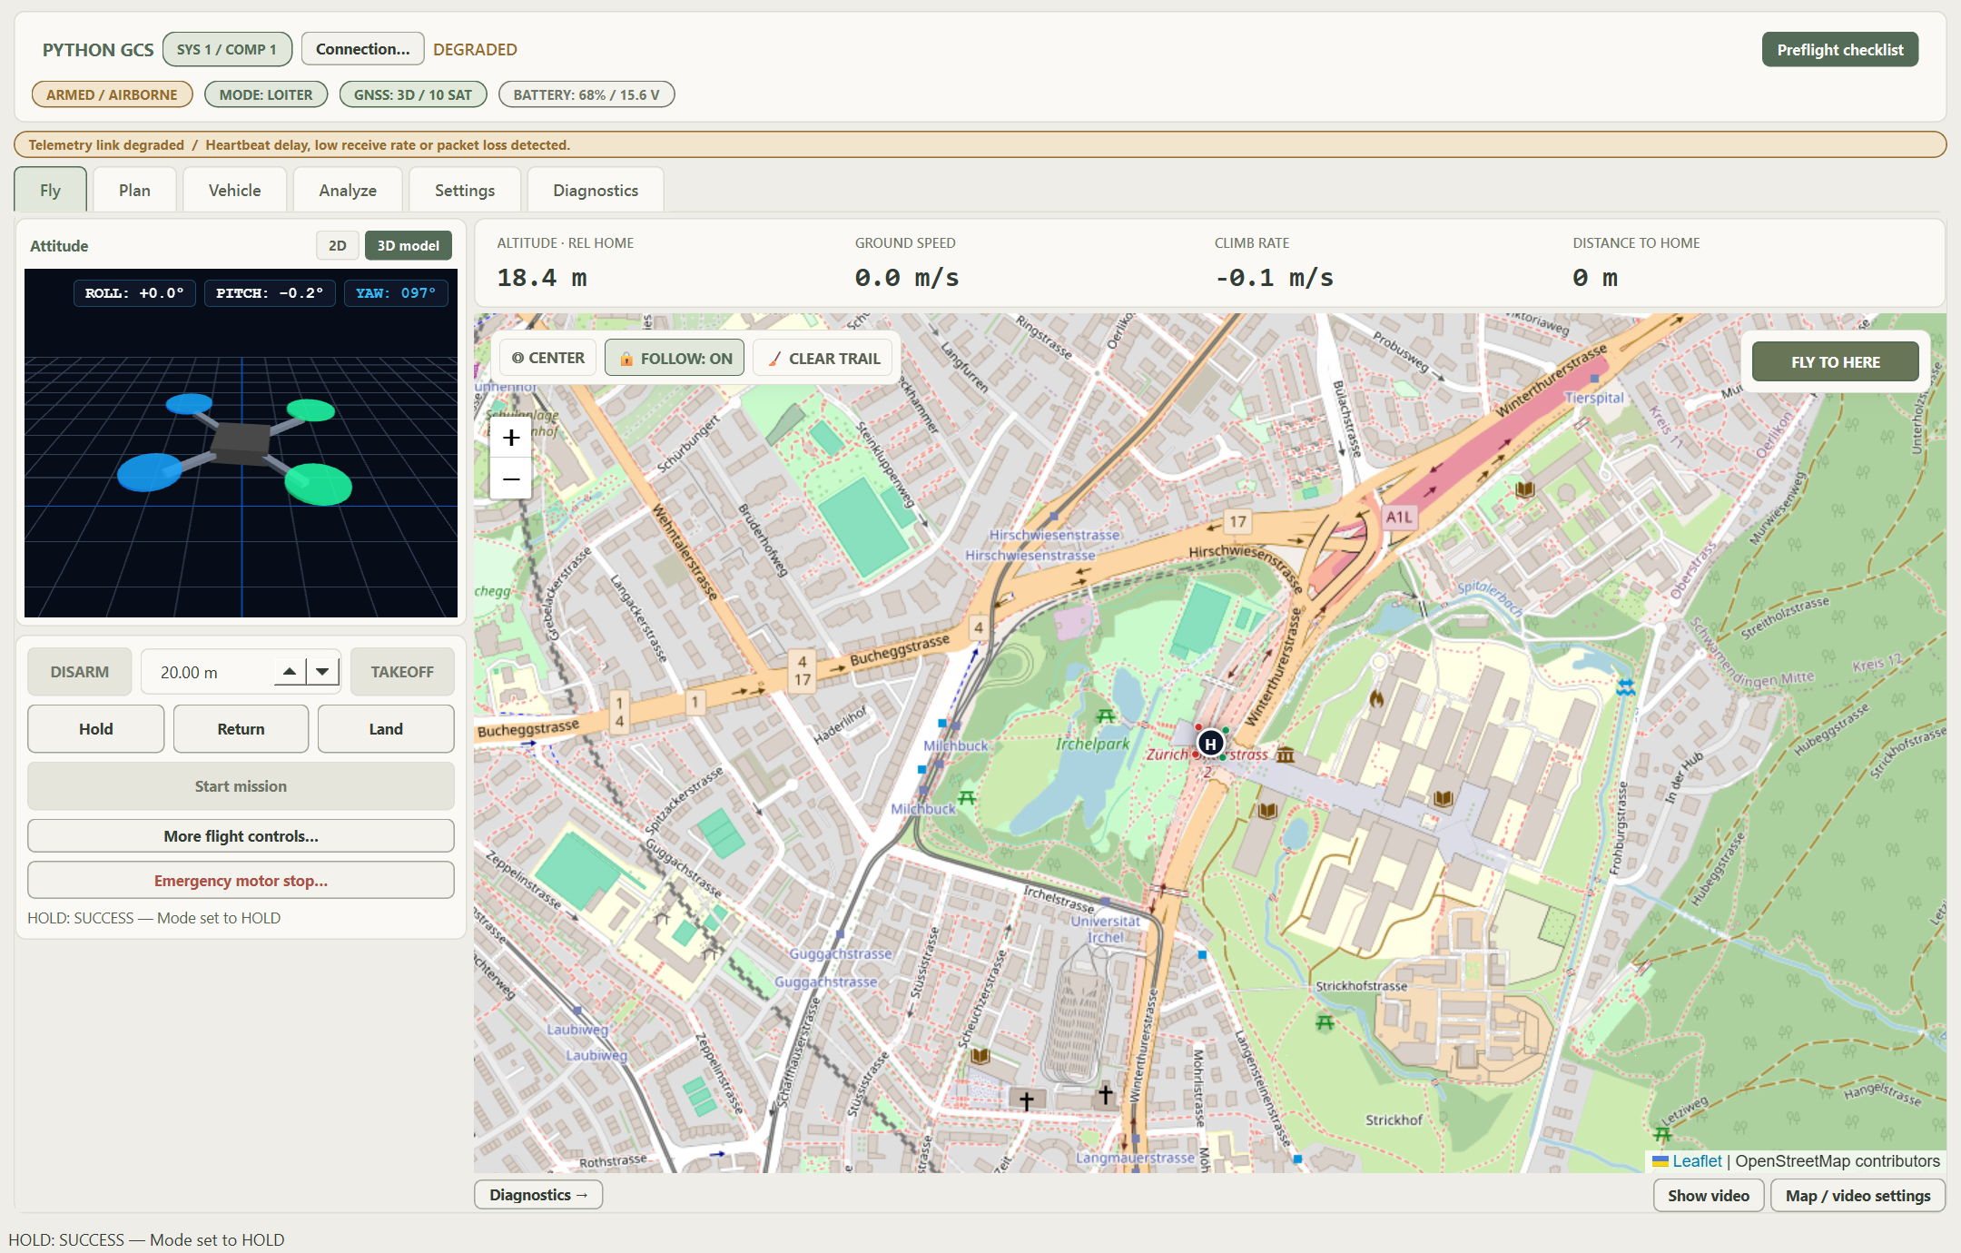The image size is (1961, 1253).
Task: Open the Vehicle tab
Action: coord(234,190)
